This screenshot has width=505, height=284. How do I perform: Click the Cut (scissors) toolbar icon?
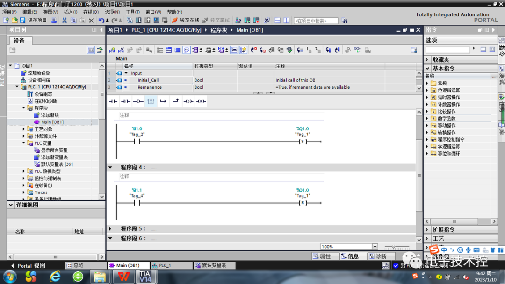tap(65, 21)
